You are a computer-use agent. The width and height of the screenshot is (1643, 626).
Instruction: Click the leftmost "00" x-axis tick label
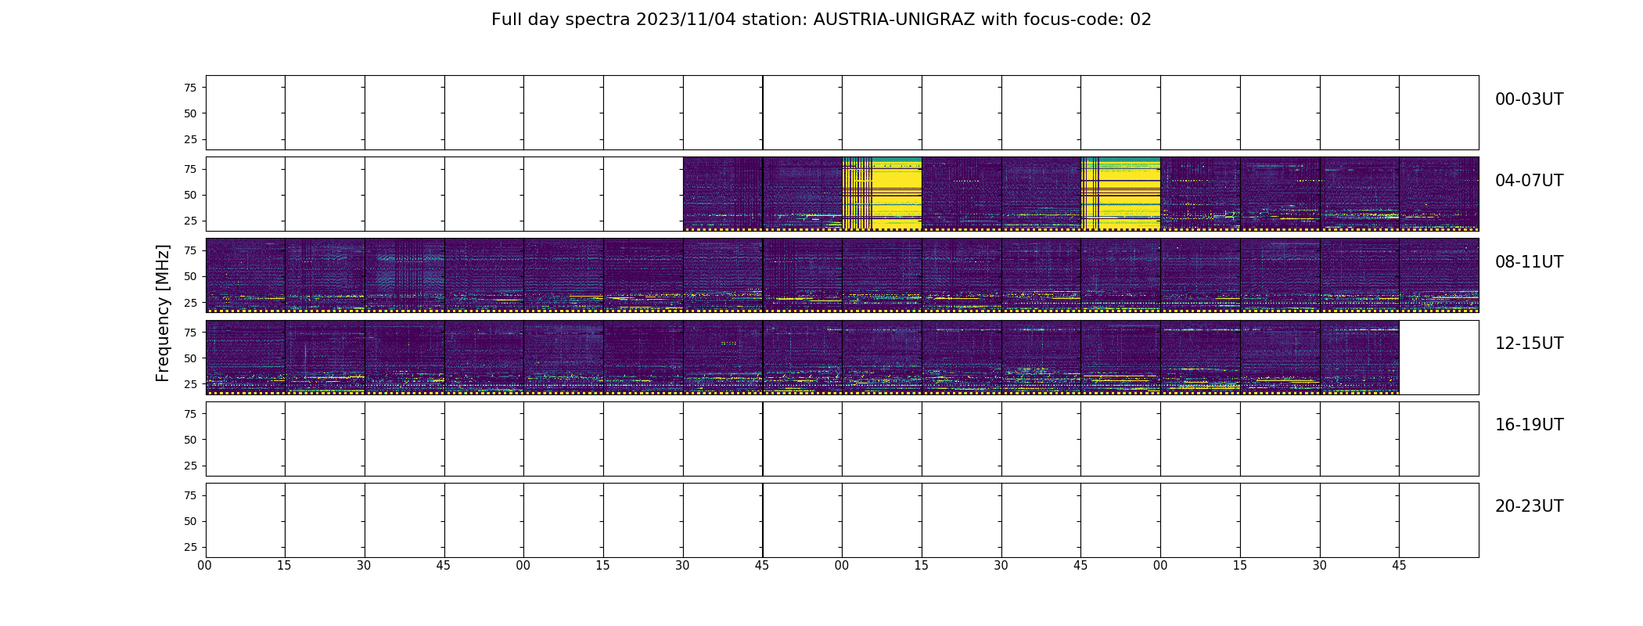[x=205, y=566]
